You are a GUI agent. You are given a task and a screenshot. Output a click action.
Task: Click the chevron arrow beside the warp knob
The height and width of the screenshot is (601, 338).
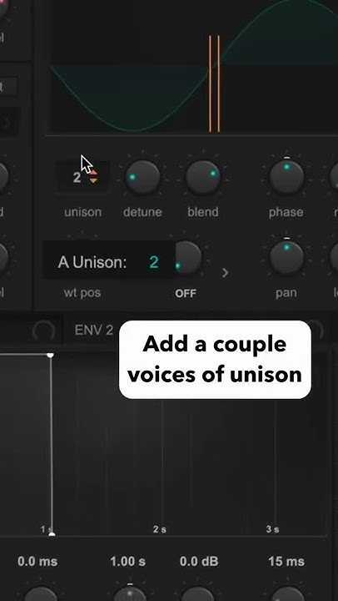[226, 272]
